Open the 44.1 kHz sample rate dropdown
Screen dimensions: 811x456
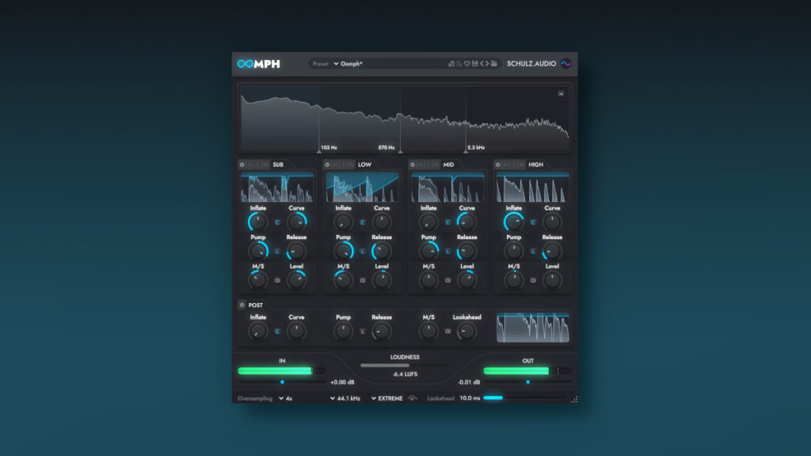pos(345,398)
